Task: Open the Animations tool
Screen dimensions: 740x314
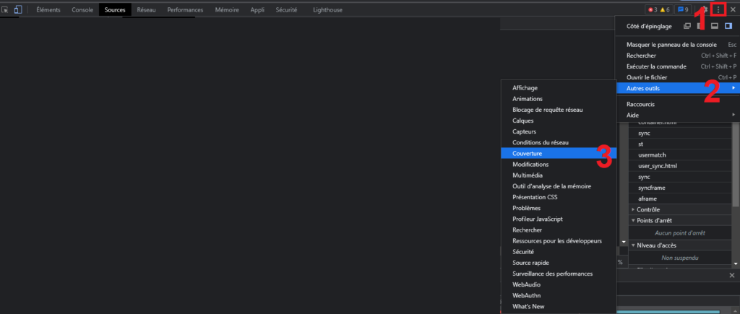Action: 559,99
